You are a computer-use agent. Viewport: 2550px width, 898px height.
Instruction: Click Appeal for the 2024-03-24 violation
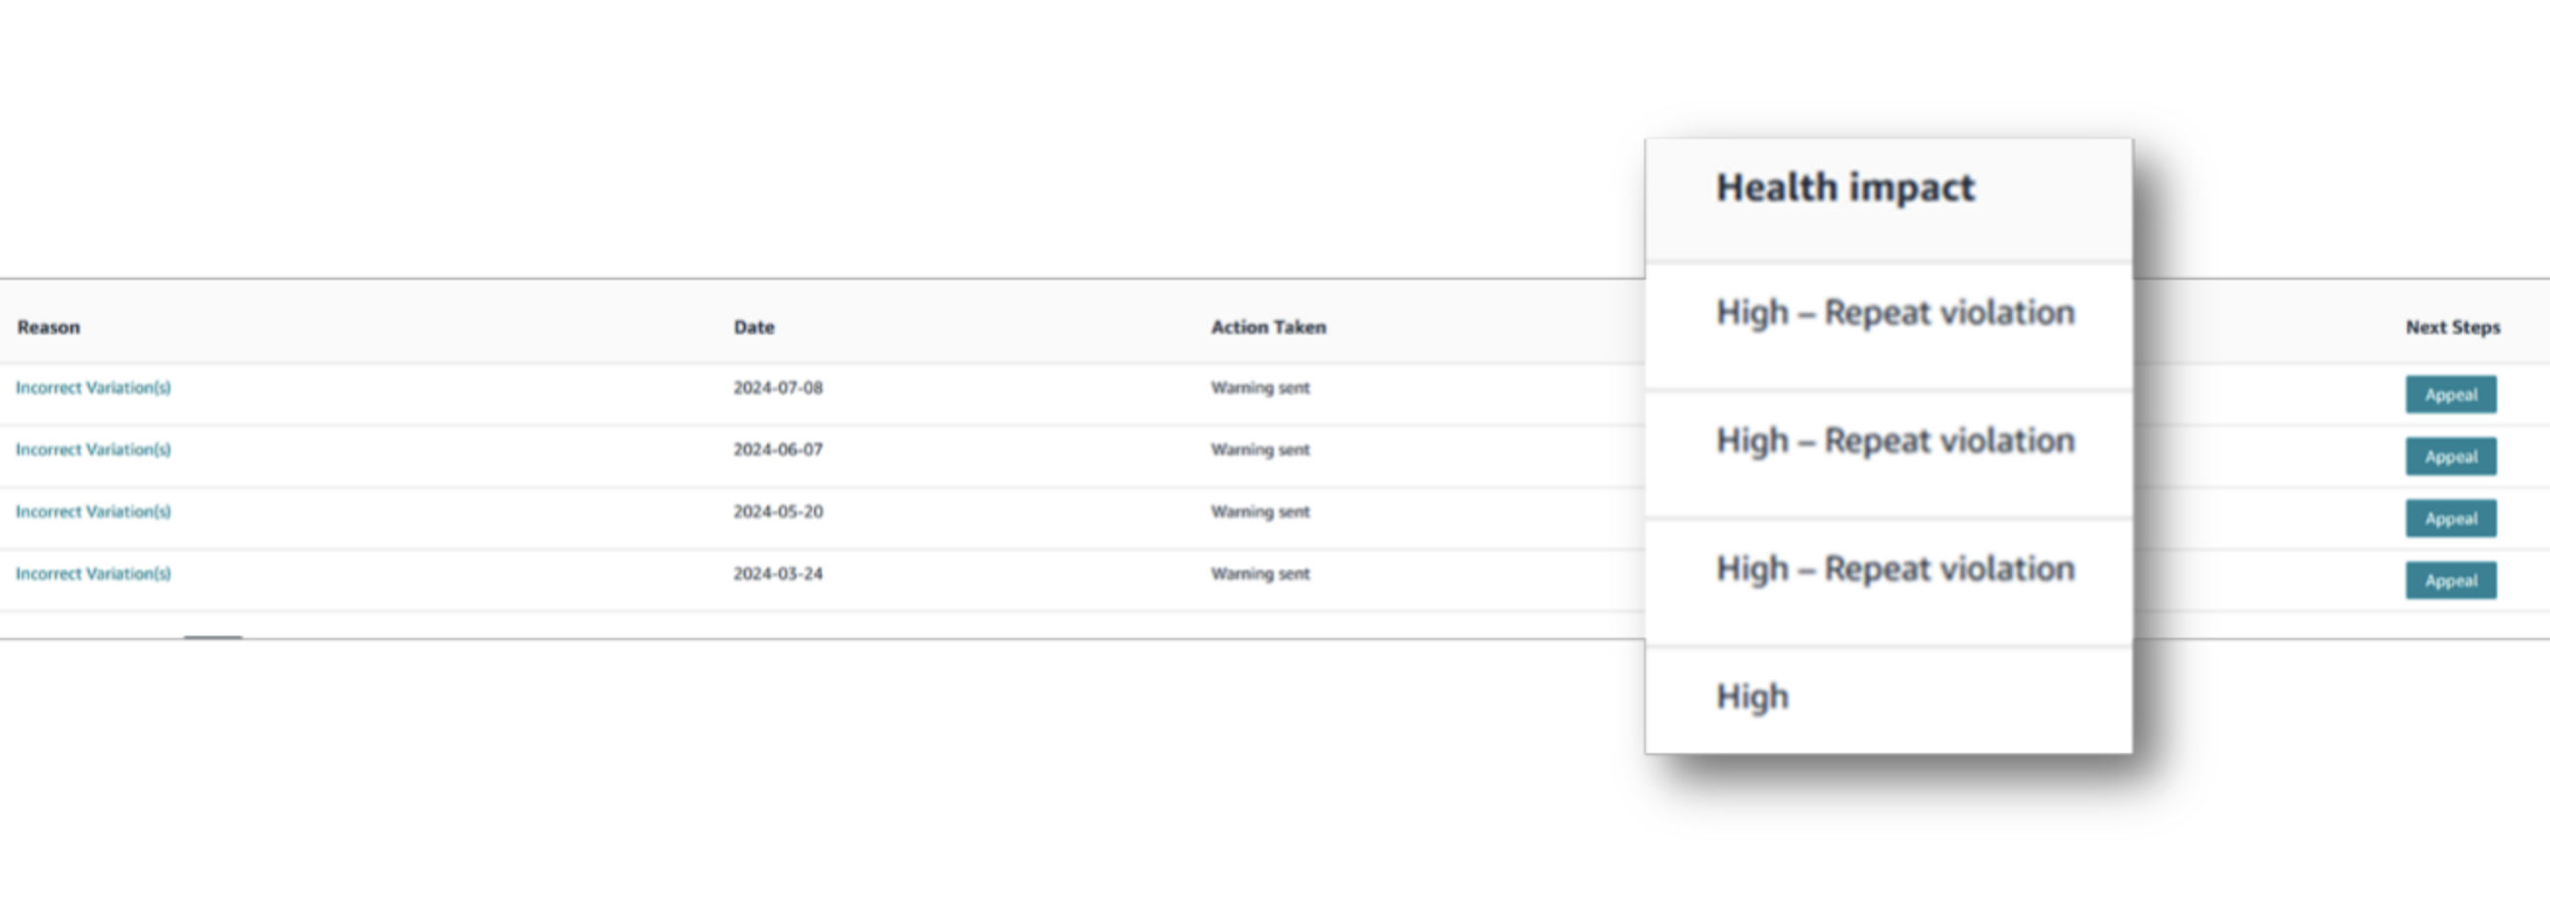pyautogui.click(x=2451, y=580)
